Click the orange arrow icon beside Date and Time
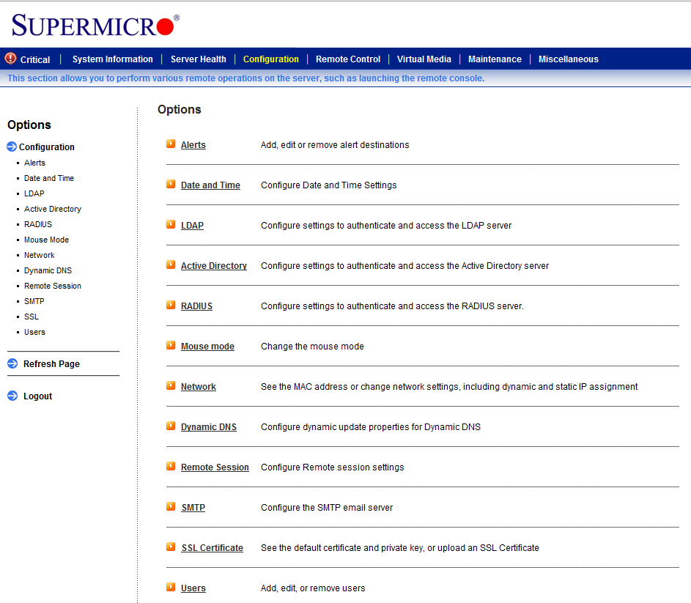The height and width of the screenshot is (603, 691). [171, 184]
